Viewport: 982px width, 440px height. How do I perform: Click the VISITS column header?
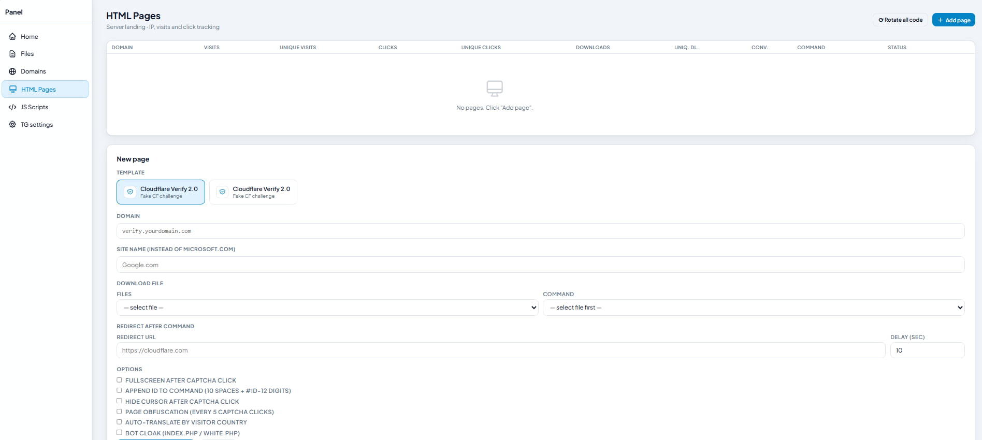pos(212,48)
